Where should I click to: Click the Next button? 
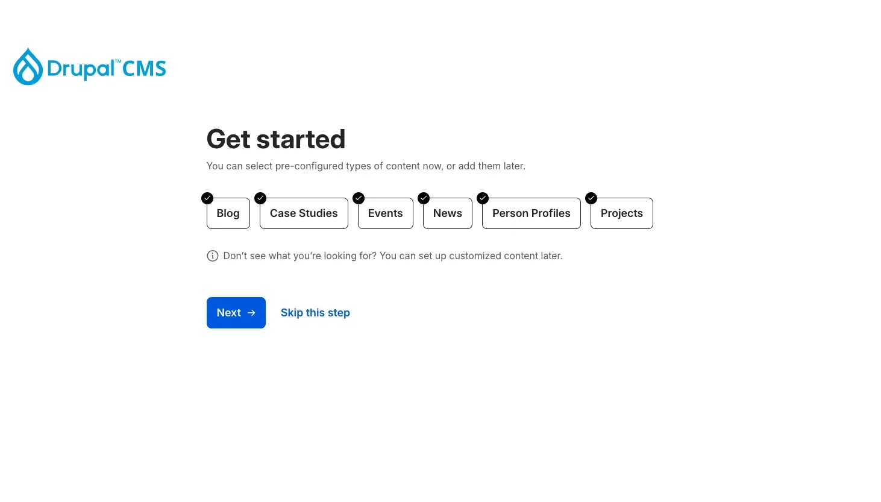click(236, 313)
